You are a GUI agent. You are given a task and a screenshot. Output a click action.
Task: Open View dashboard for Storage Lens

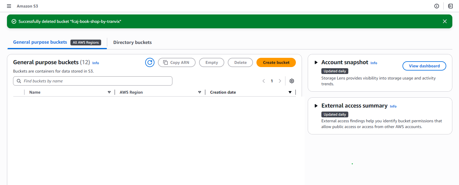[424, 66]
